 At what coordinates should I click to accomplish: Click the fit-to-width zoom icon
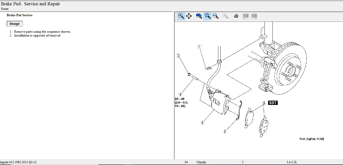pyautogui.click(x=216, y=16)
